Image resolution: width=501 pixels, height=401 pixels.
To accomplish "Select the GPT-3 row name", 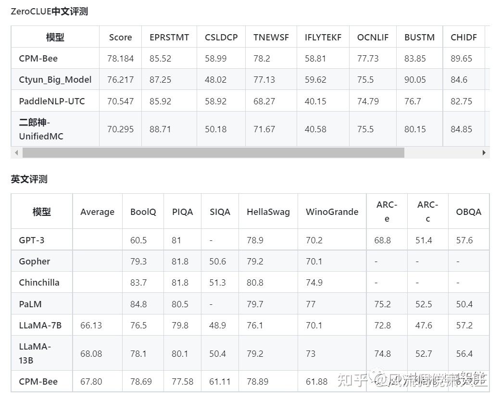I will click(32, 240).
